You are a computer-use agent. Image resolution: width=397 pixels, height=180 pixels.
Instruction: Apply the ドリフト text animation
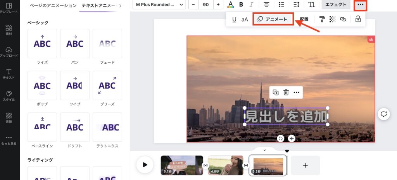pos(75,127)
